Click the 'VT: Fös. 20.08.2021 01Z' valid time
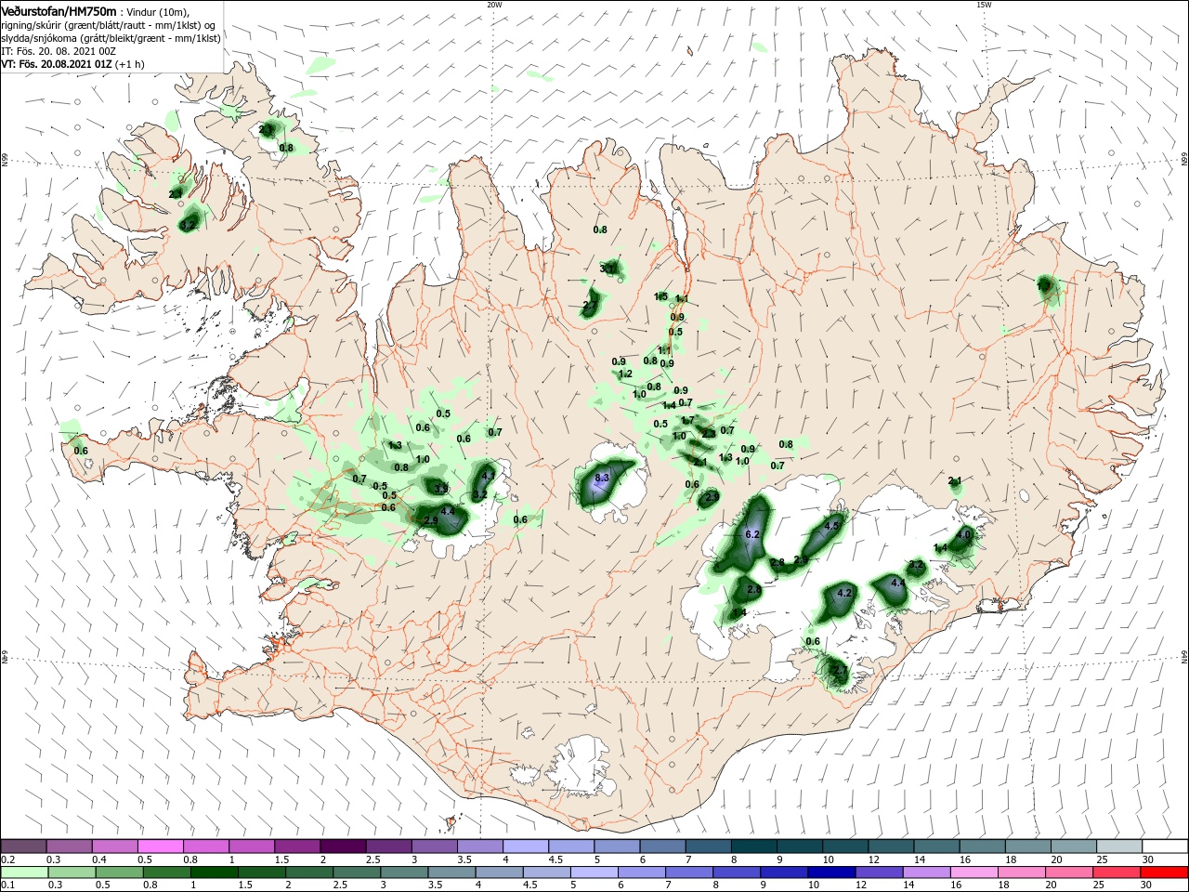This screenshot has width=1189, height=892. (57, 64)
